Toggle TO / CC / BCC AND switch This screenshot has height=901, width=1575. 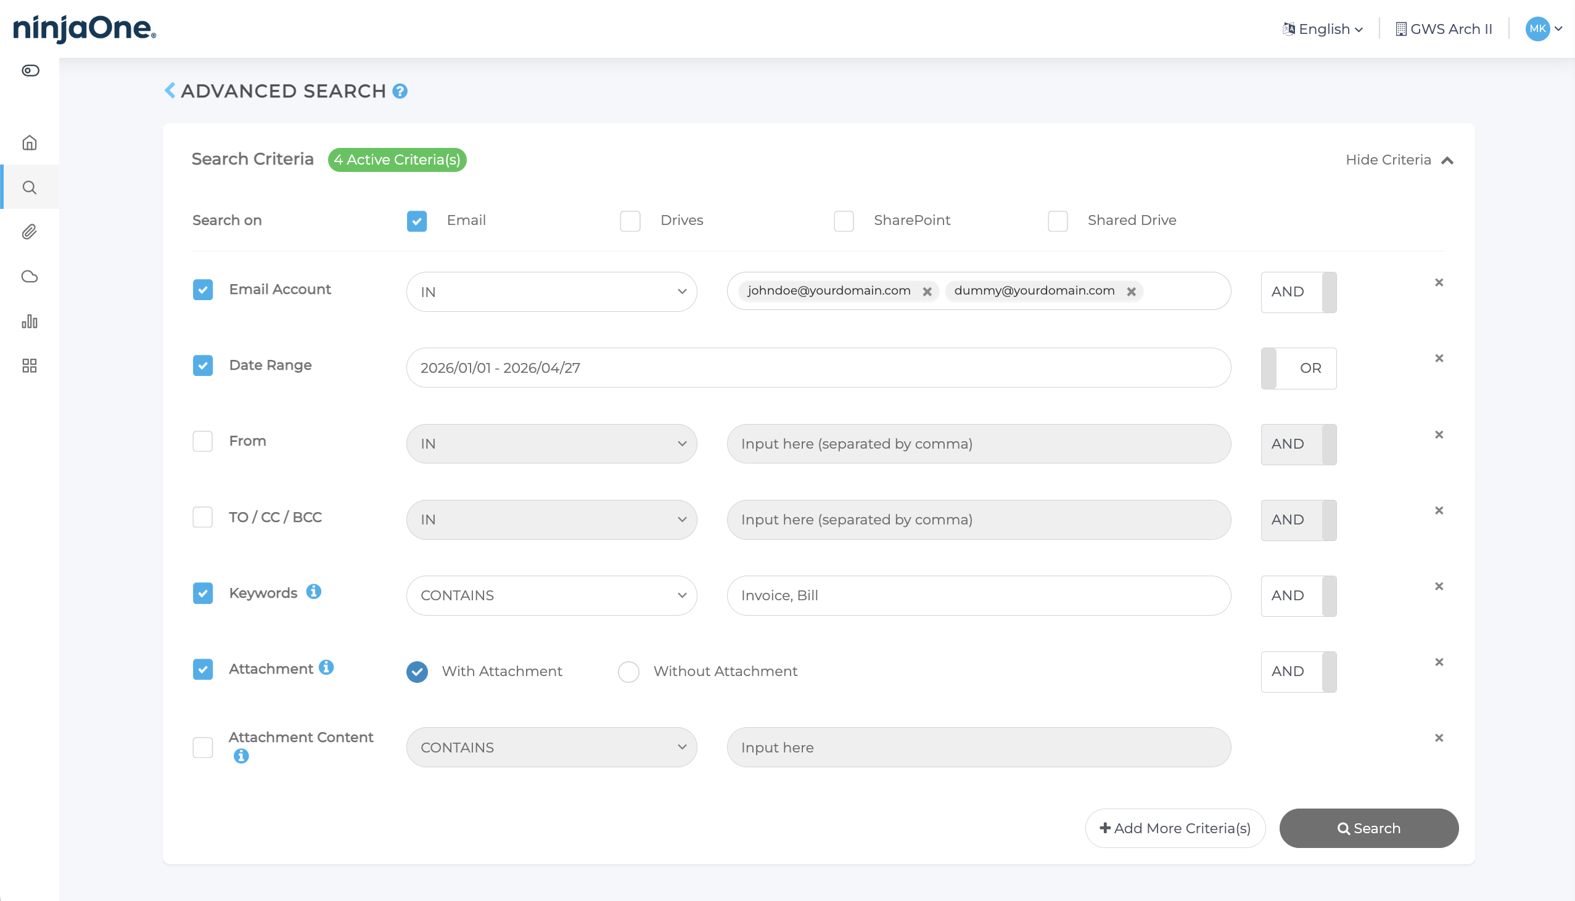(1298, 520)
